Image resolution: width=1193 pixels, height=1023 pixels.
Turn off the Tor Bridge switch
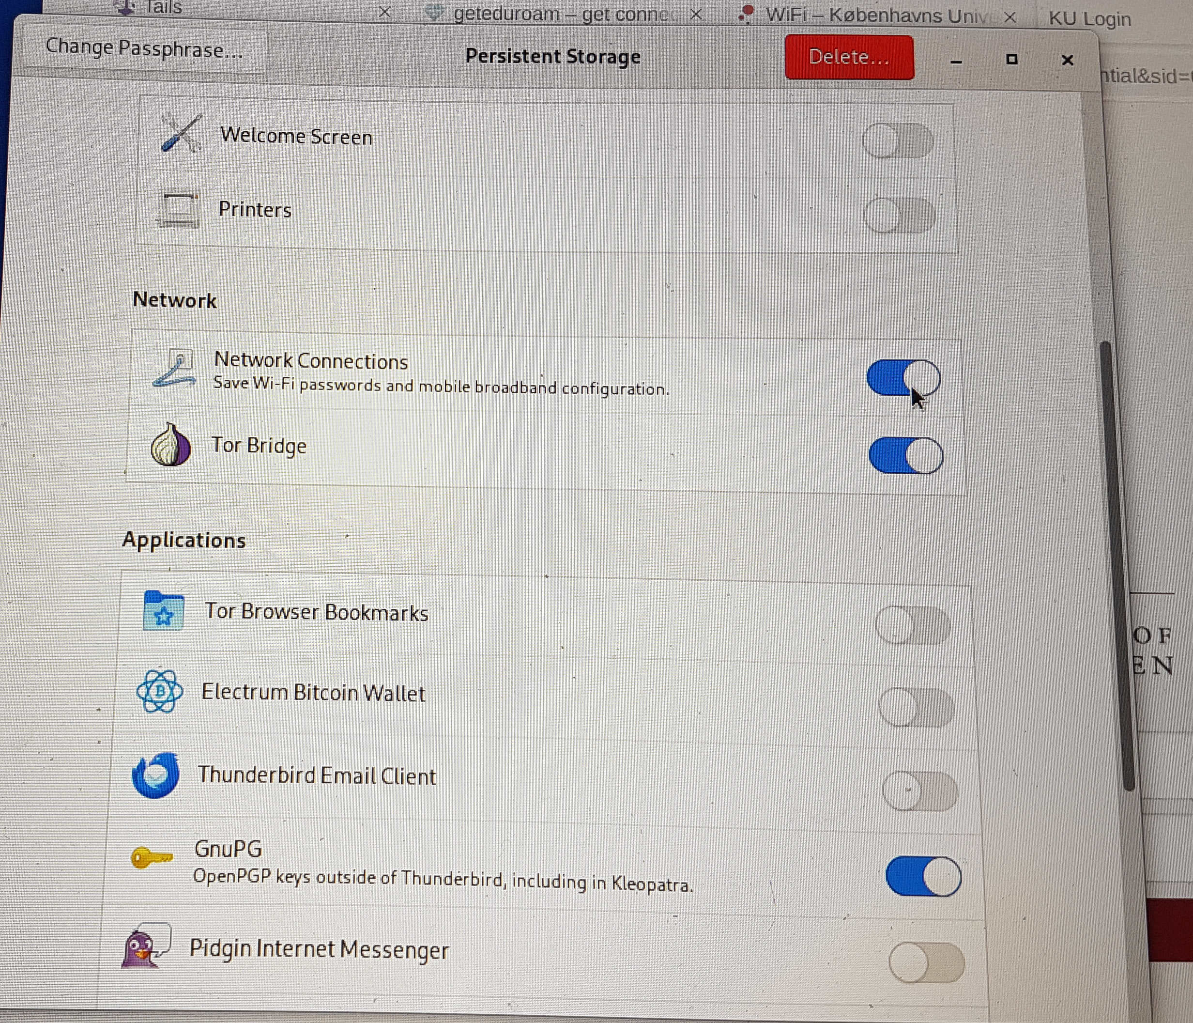tap(906, 455)
